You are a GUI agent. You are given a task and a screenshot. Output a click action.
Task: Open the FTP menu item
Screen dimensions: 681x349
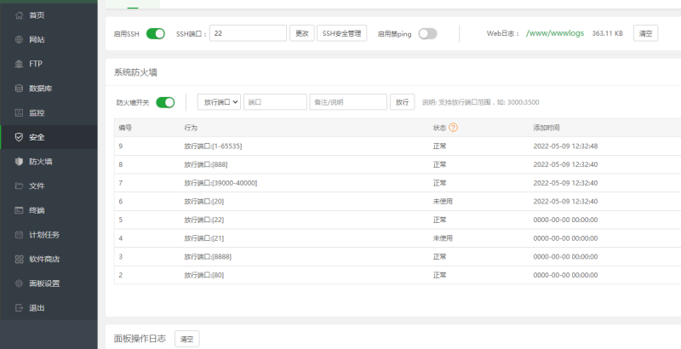pos(49,64)
